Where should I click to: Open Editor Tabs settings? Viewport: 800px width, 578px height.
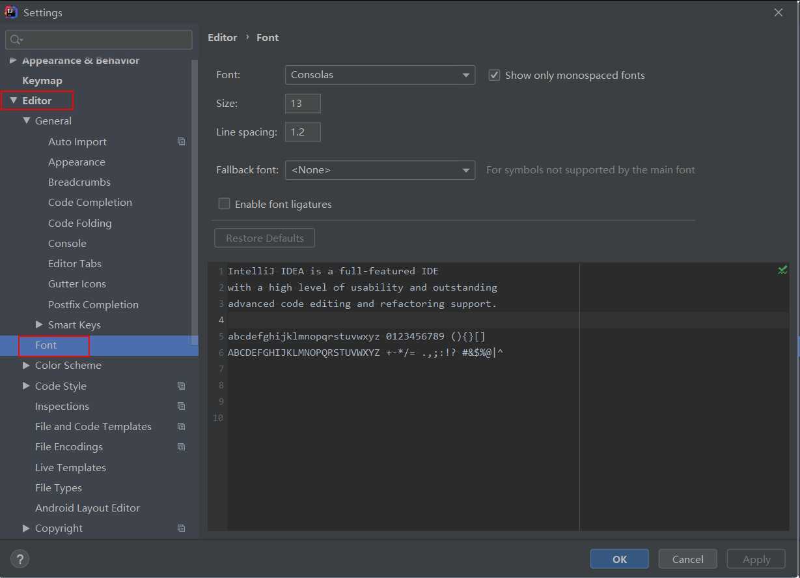(x=75, y=263)
